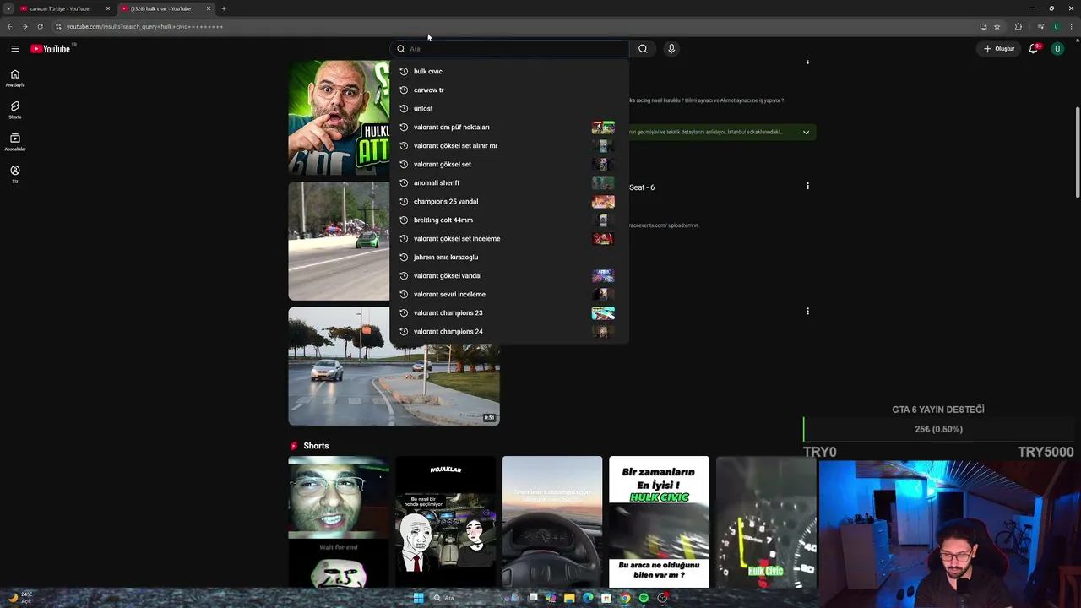Choose suggestion "valorant dm püf noktaları"

509,128
